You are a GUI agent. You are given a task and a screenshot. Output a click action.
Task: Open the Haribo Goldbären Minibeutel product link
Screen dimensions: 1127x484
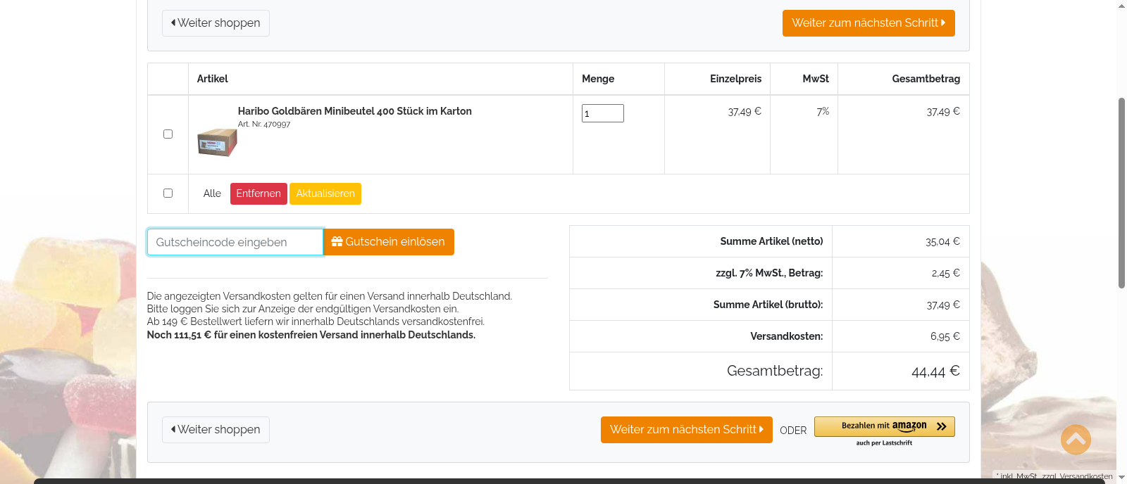click(x=354, y=111)
